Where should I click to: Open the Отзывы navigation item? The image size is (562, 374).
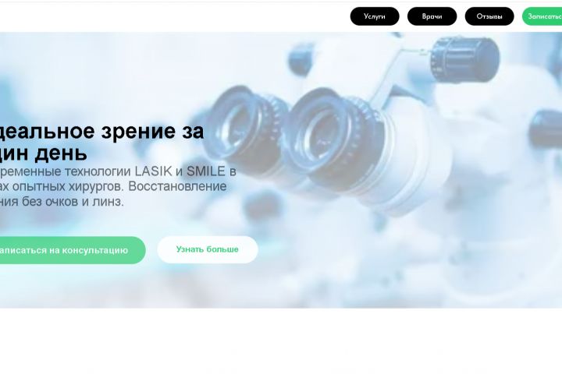tap(489, 16)
